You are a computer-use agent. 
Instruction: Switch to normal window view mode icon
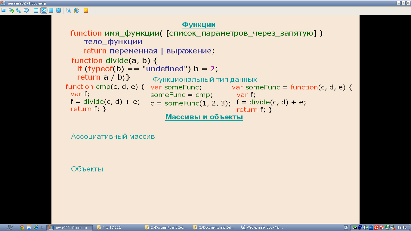point(36,11)
